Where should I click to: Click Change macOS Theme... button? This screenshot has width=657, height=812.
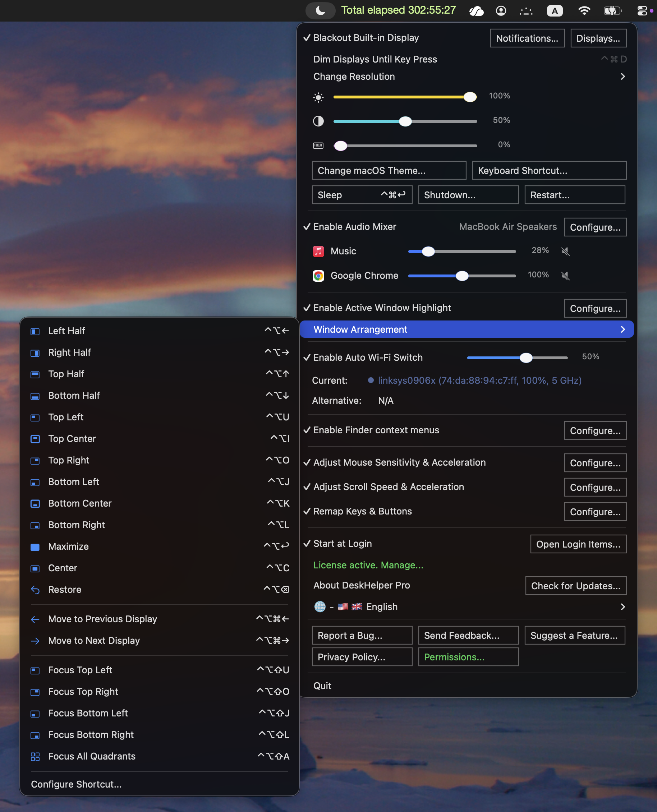pyautogui.click(x=389, y=171)
